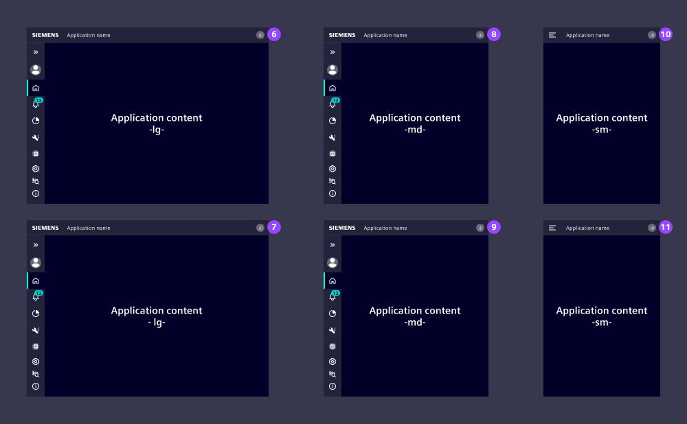Click the teal 12 notification counter badge
This screenshot has height=424, width=687.
[39, 99]
